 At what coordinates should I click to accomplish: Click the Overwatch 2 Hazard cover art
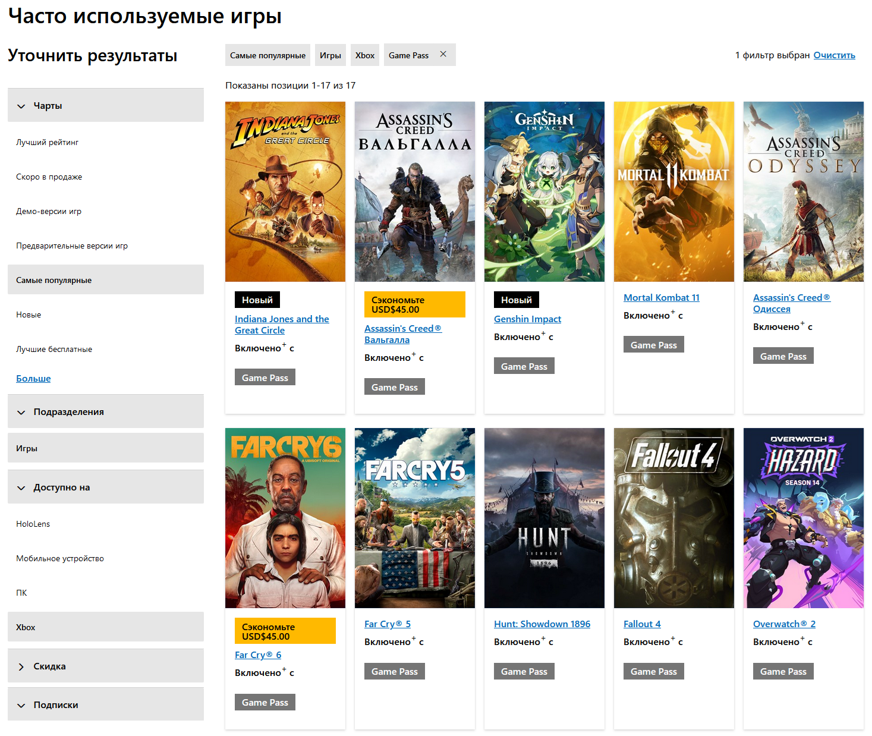click(804, 518)
